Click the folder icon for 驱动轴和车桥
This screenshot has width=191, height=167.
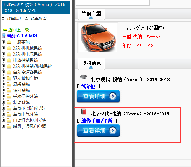pyautogui.click(x=9, y=78)
